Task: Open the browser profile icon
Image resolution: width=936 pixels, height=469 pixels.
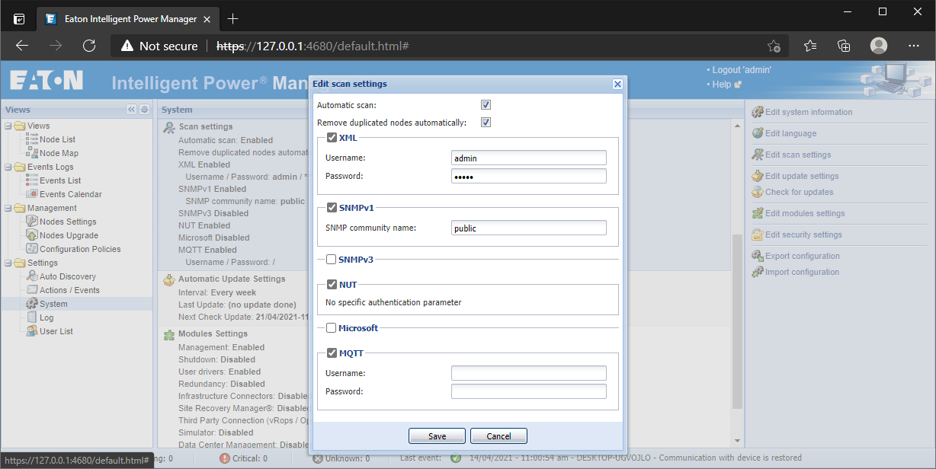Action: (x=879, y=46)
